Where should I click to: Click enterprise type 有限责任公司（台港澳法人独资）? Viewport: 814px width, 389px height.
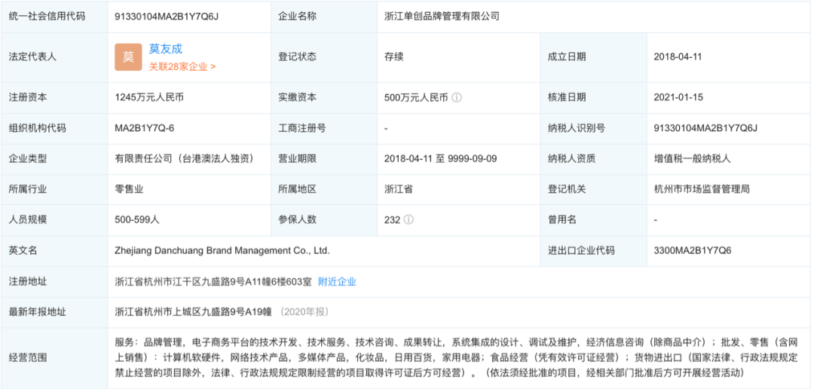pos(185,158)
